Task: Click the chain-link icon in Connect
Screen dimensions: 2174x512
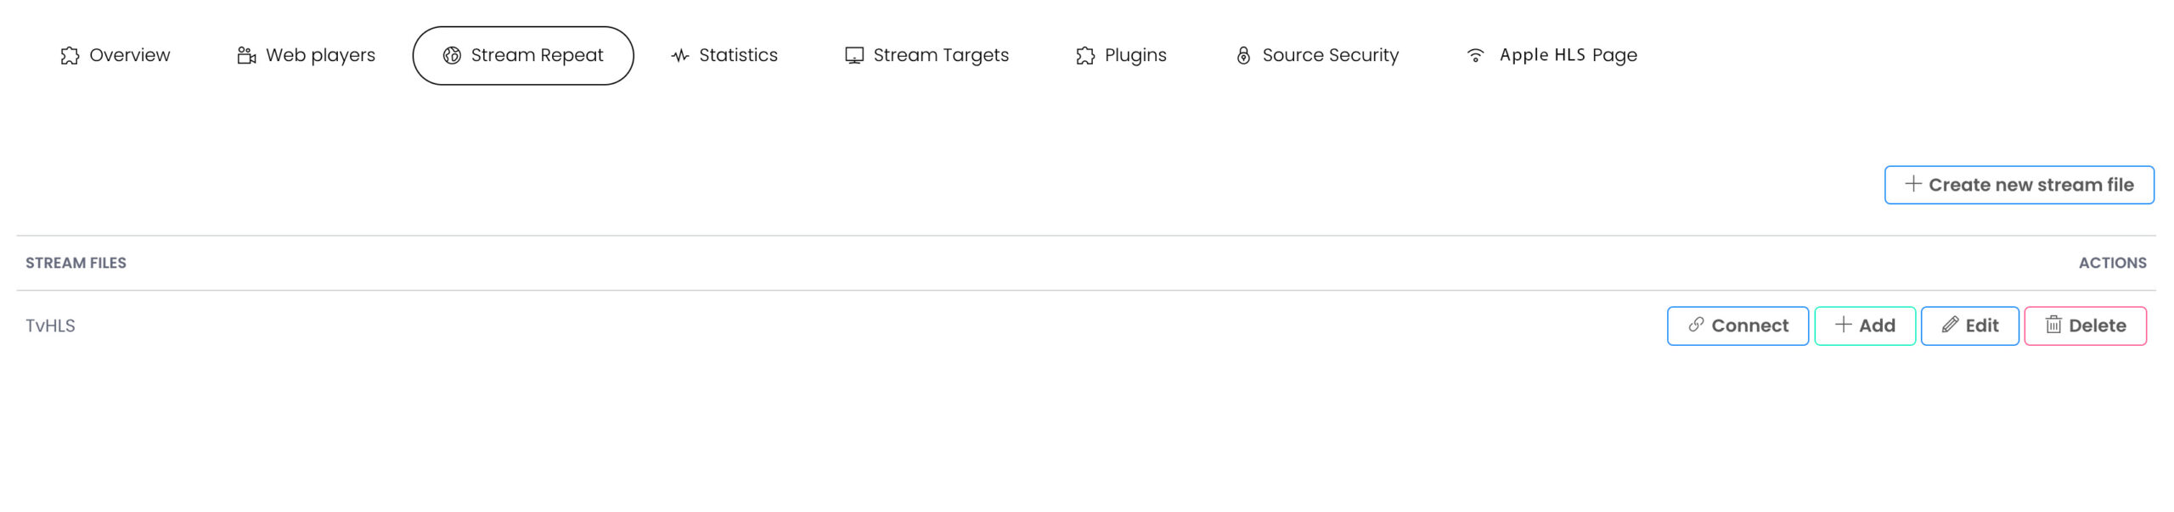Action: [1696, 325]
